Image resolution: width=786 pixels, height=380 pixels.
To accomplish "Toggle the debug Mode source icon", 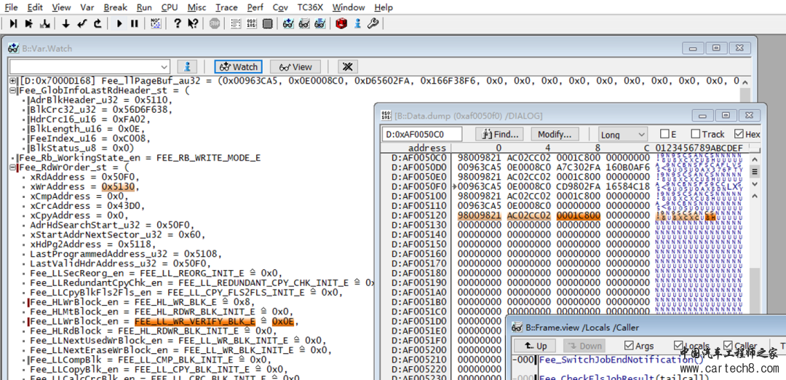I will [156, 23].
